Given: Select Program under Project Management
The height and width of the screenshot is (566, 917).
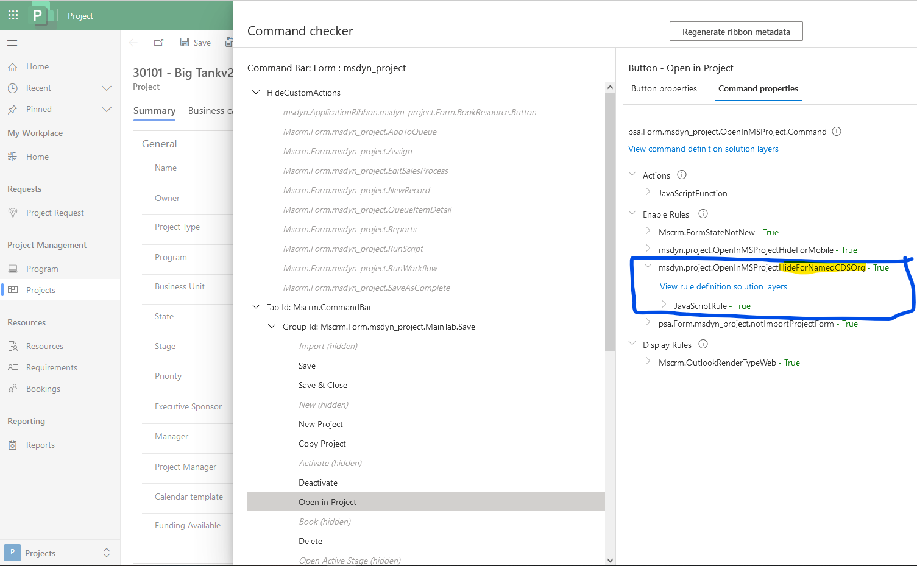Looking at the screenshot, I should pos(43,268).
